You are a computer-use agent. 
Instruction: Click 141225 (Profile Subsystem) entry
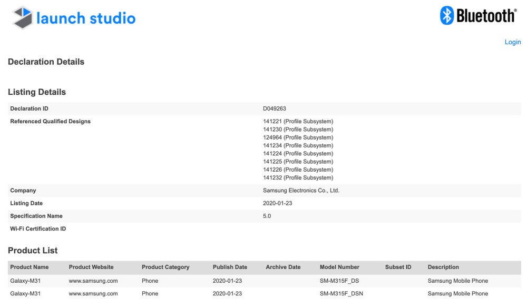(298, 162)
